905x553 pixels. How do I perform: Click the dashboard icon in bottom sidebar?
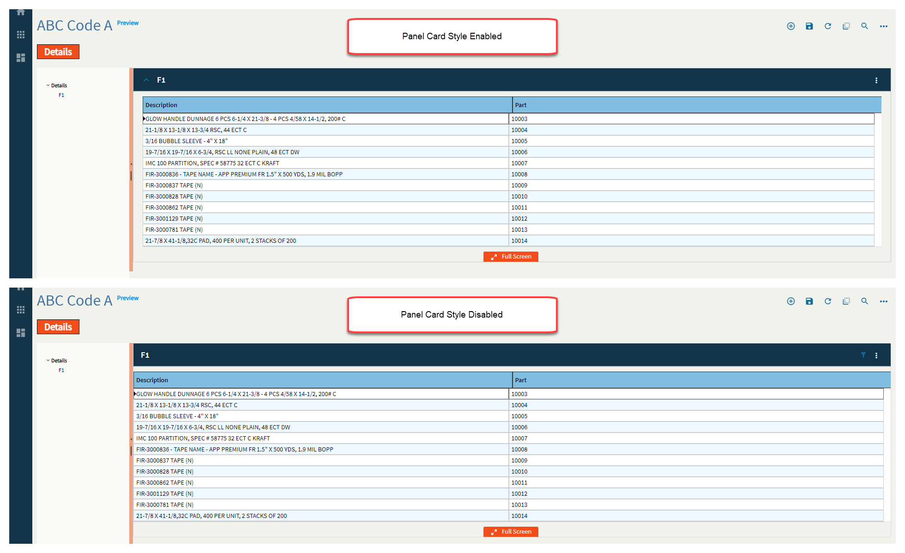(x=21, y=333)
